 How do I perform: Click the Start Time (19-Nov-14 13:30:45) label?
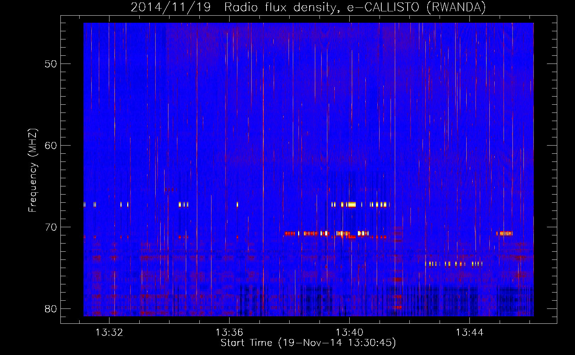click(308, 343)
